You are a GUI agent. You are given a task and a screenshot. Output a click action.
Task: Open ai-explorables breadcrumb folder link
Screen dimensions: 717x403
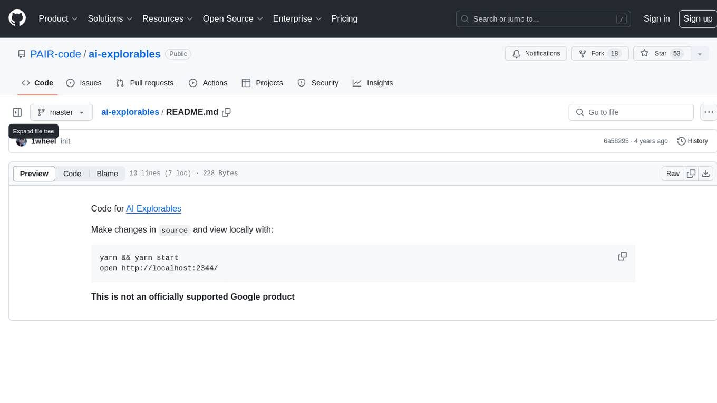[130, 112]
